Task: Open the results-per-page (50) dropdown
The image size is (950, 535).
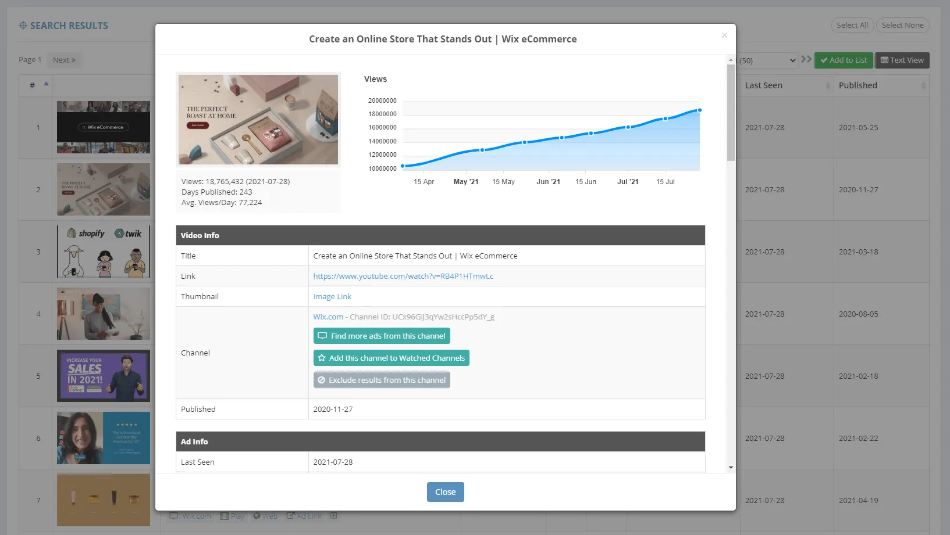Action: click(x=768, y=60)
